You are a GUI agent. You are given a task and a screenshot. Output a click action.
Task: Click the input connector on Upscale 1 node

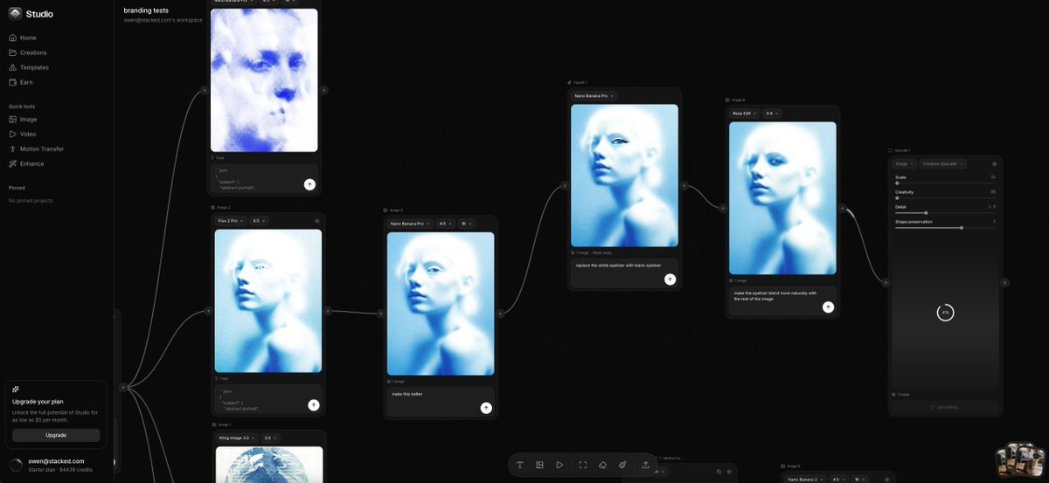886,282
